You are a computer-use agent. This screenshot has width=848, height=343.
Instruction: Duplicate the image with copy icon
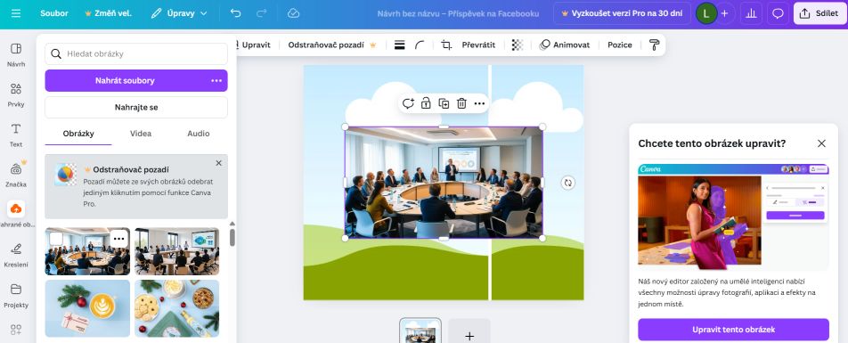click(x=444, y=103)
